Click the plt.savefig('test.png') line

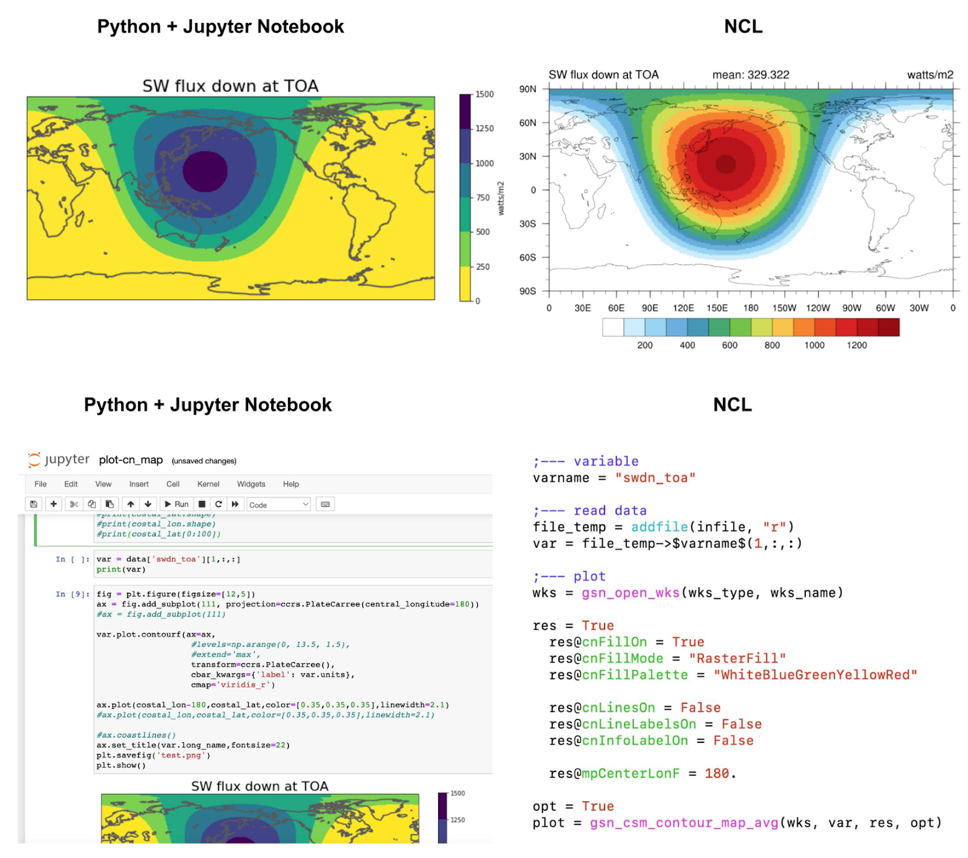coord(154,755)
